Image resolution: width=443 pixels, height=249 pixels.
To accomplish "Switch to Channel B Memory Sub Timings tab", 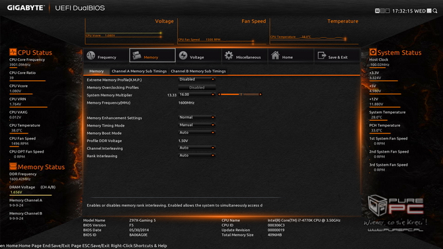I will [x=198, y=71].
